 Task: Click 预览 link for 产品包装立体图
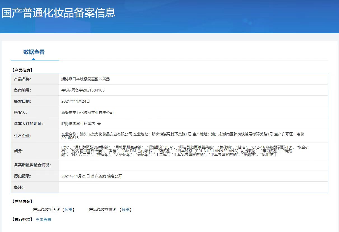(x=125, y=210)
